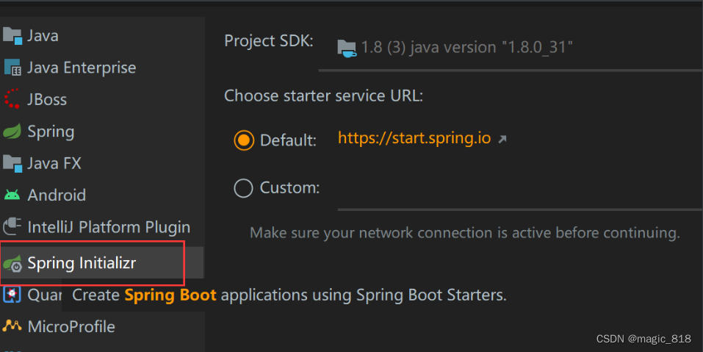Click the 'Create Spring Boot applications' tooltip
This screenshot has height=352, width=703.
coord(289,295)
